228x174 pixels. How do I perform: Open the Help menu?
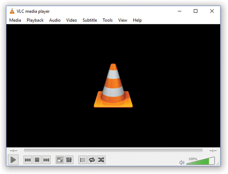[137, 20]
